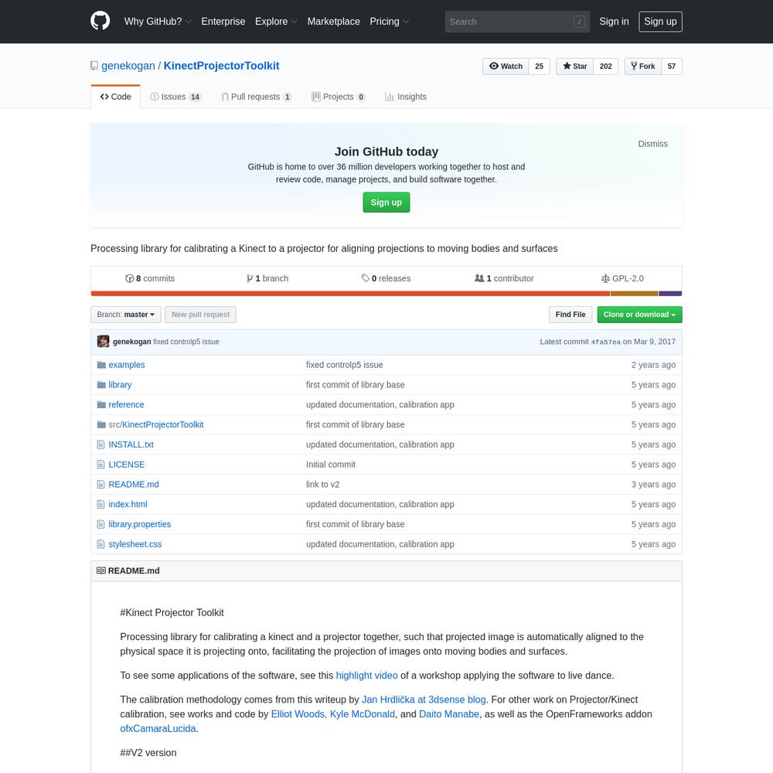Viewport: 773px width, 773px height.
Task: Star the KinectProjectorToolkit repository
Action: pyautogui.click(x=575, y=66)
